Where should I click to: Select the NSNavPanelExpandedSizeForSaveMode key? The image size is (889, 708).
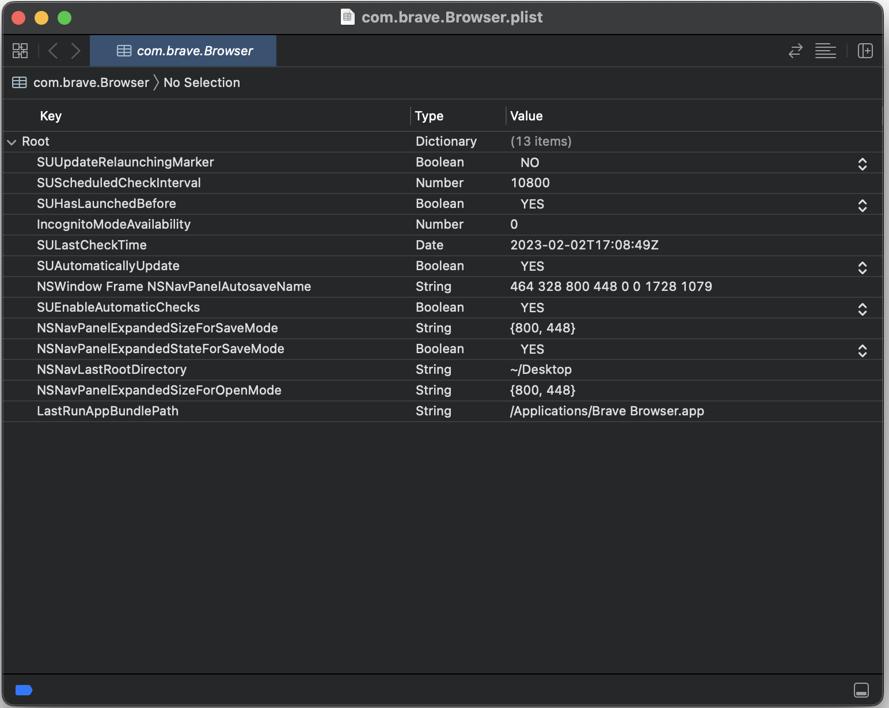pos(157,328)
